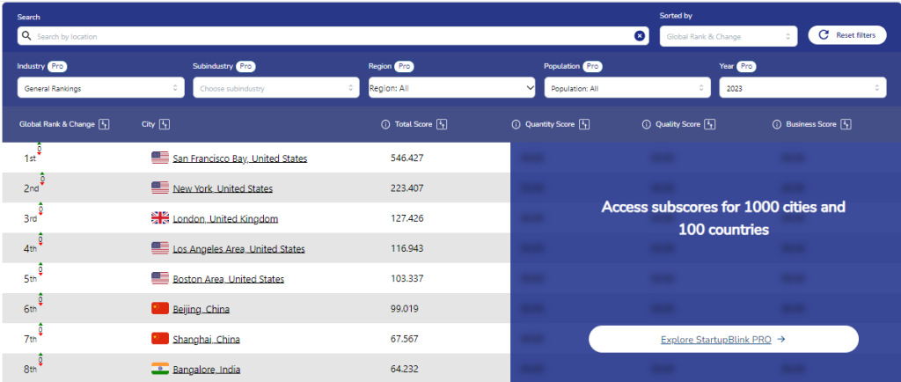Click the Business Score sort icon
The image size is (901, 382).
point(846,125)
